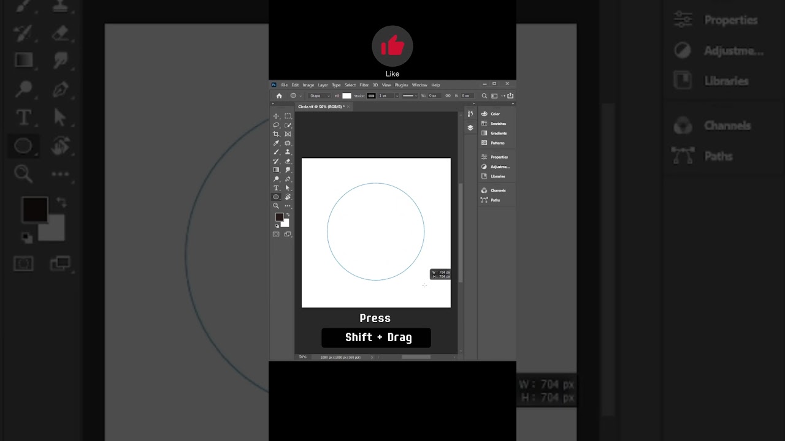Click the dark foreground color swatch

click(279, 217)
